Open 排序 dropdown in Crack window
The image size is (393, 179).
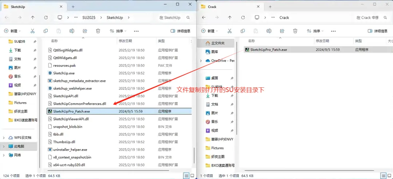(315, 31)
